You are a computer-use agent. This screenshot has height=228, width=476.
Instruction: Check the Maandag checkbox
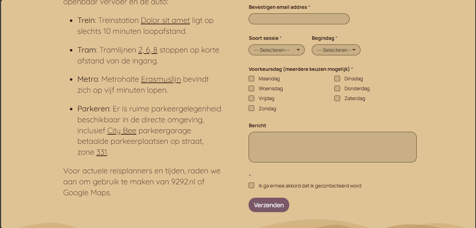251,79
